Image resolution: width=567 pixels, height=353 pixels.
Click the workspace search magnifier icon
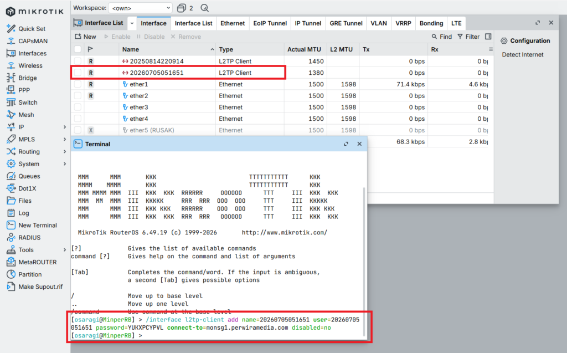coord(205,8)
